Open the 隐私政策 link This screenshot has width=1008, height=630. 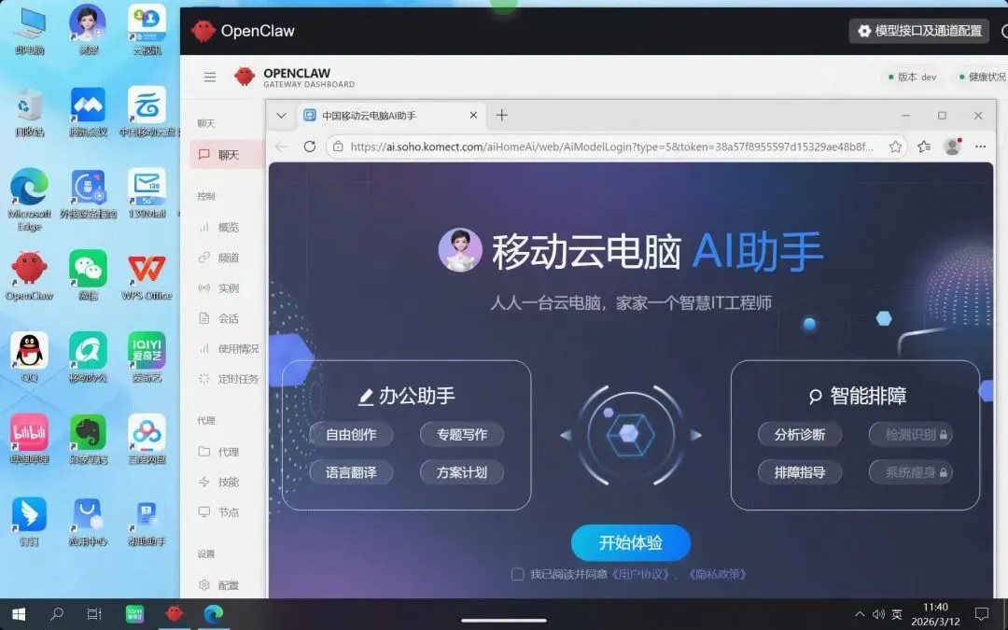pyautogui.click(x=716, y=574)
